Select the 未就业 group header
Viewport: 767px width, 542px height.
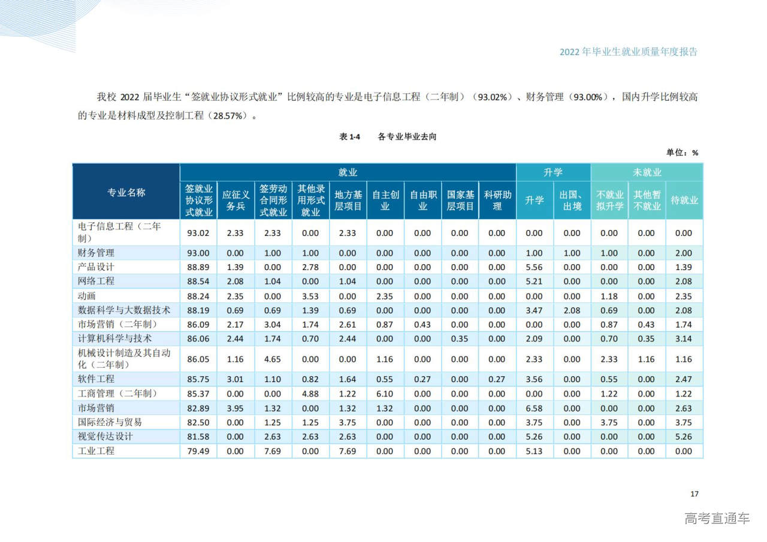point(647,172)
